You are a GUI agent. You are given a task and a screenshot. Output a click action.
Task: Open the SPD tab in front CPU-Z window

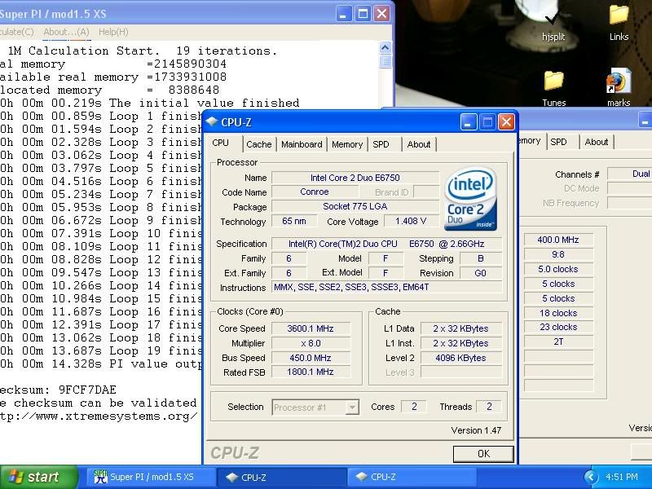381,144
